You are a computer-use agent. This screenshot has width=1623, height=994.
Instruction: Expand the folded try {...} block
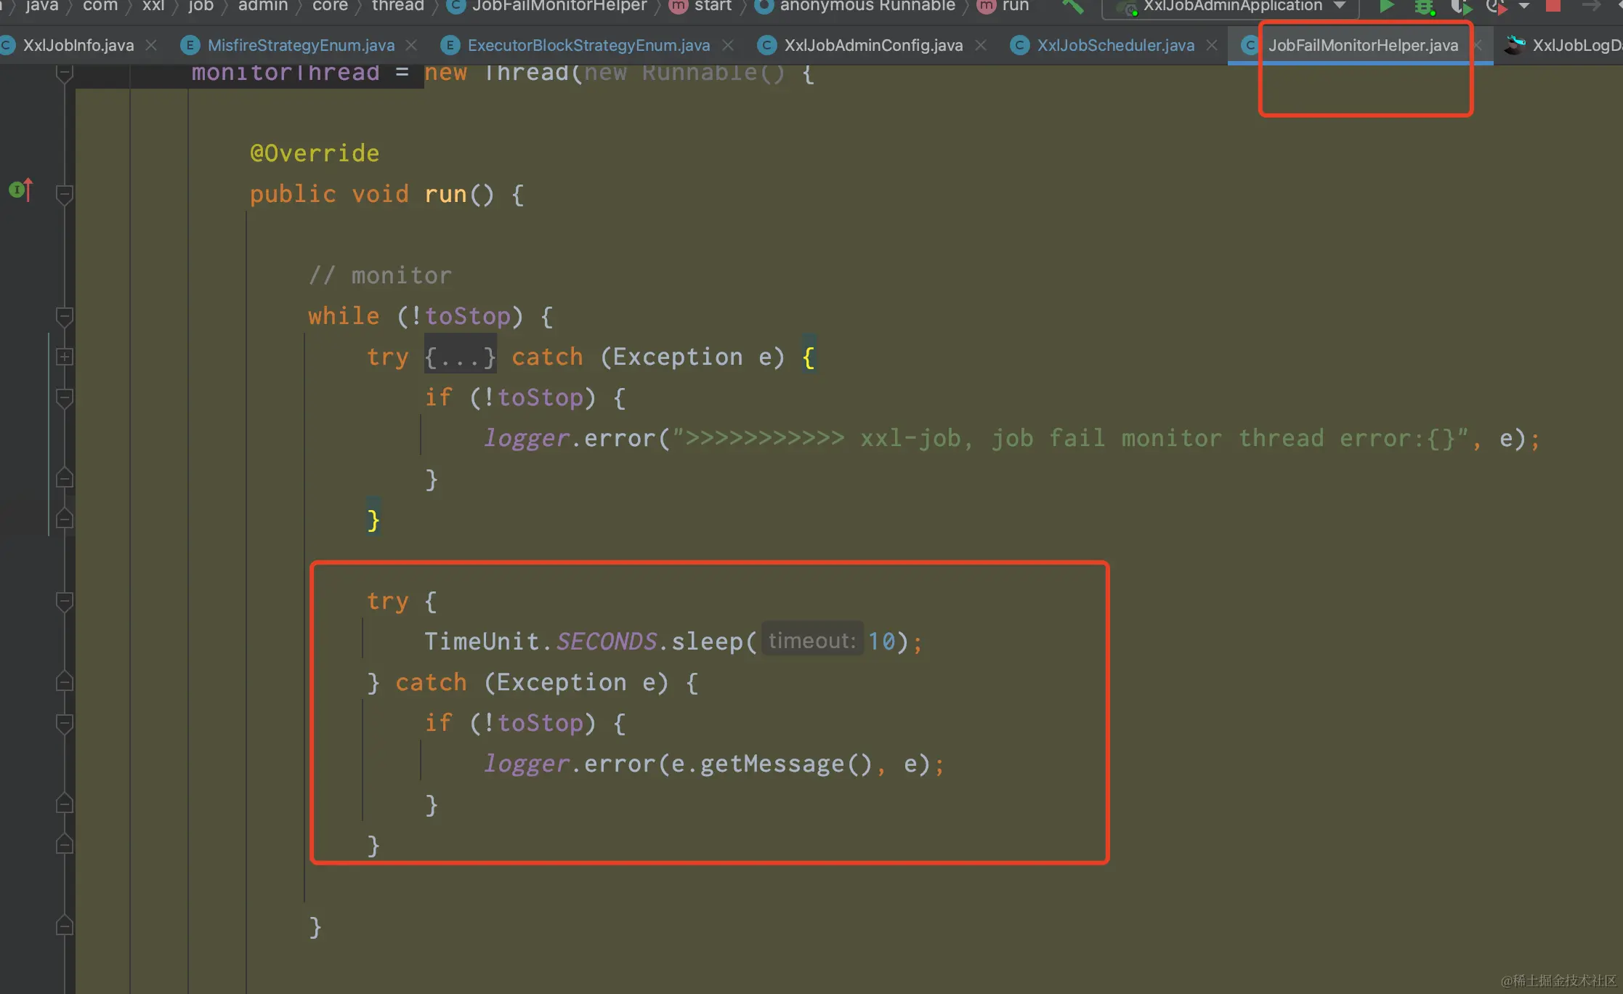[65, 357]
